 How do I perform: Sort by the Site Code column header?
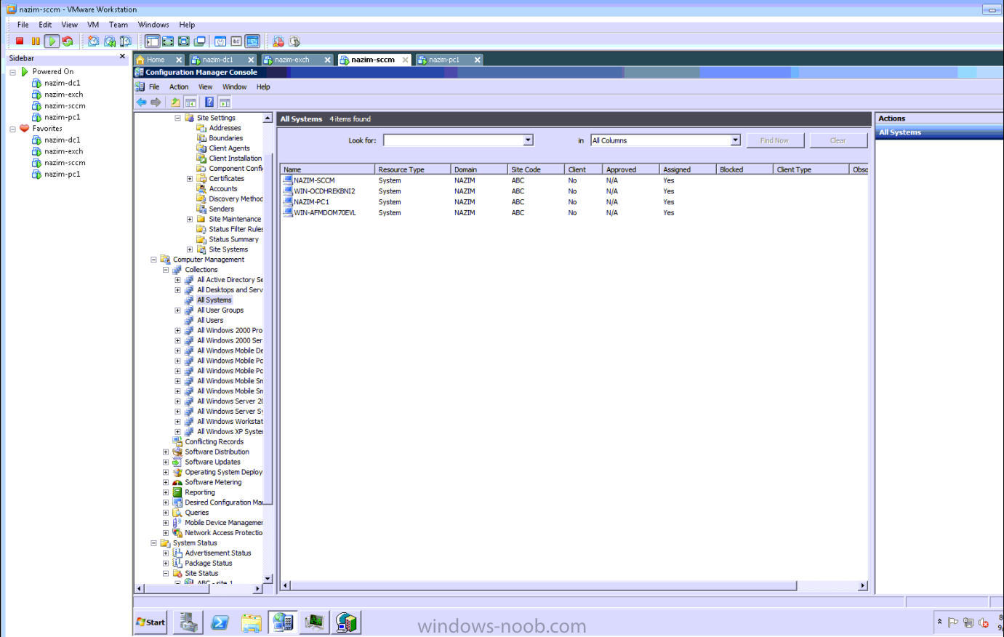[536, 169]
